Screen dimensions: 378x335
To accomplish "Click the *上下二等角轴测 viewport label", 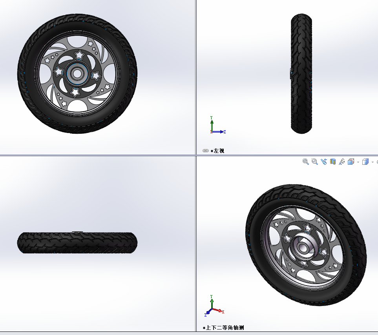I will click(223, 328).
